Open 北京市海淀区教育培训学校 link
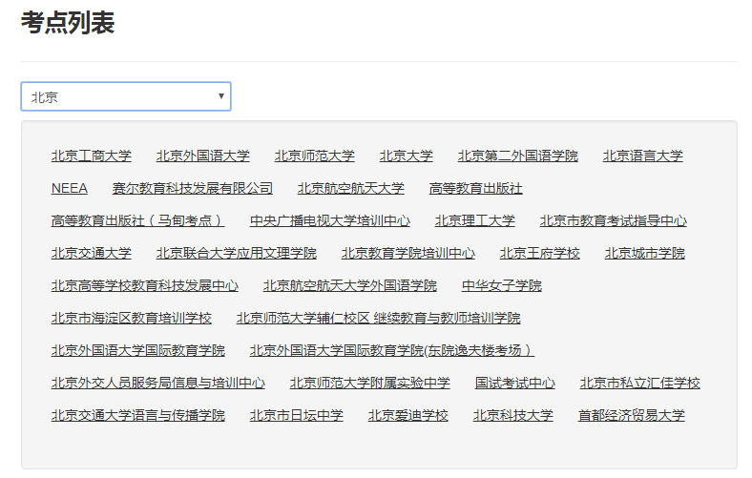The image size is (752, 478). (132, 318)
